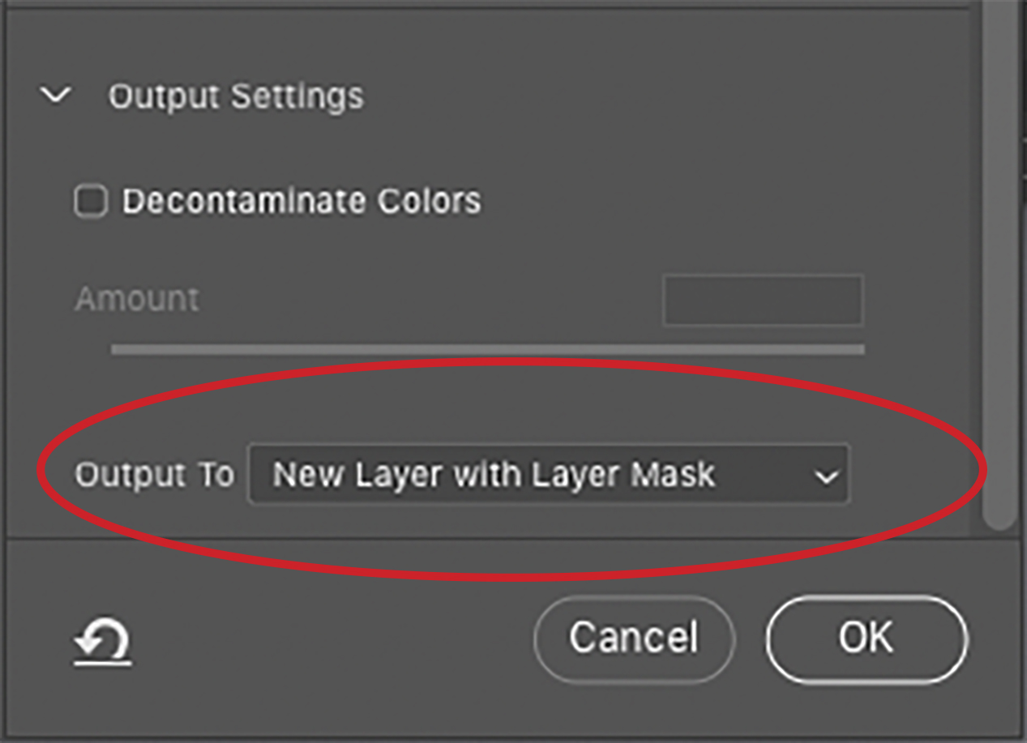Viewport: 1027px width, 743px height.
Task: Click the Output Settings section heading
Action: (236, 96)
